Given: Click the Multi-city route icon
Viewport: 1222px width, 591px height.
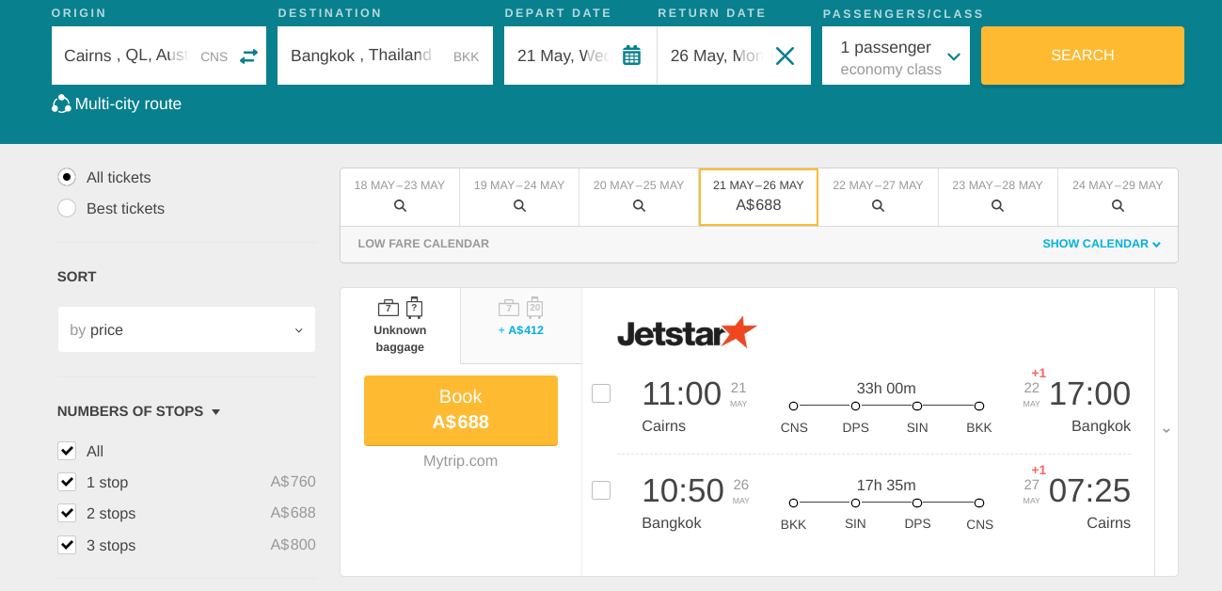Looking at the screenshot, I should [x=61, y=104].
